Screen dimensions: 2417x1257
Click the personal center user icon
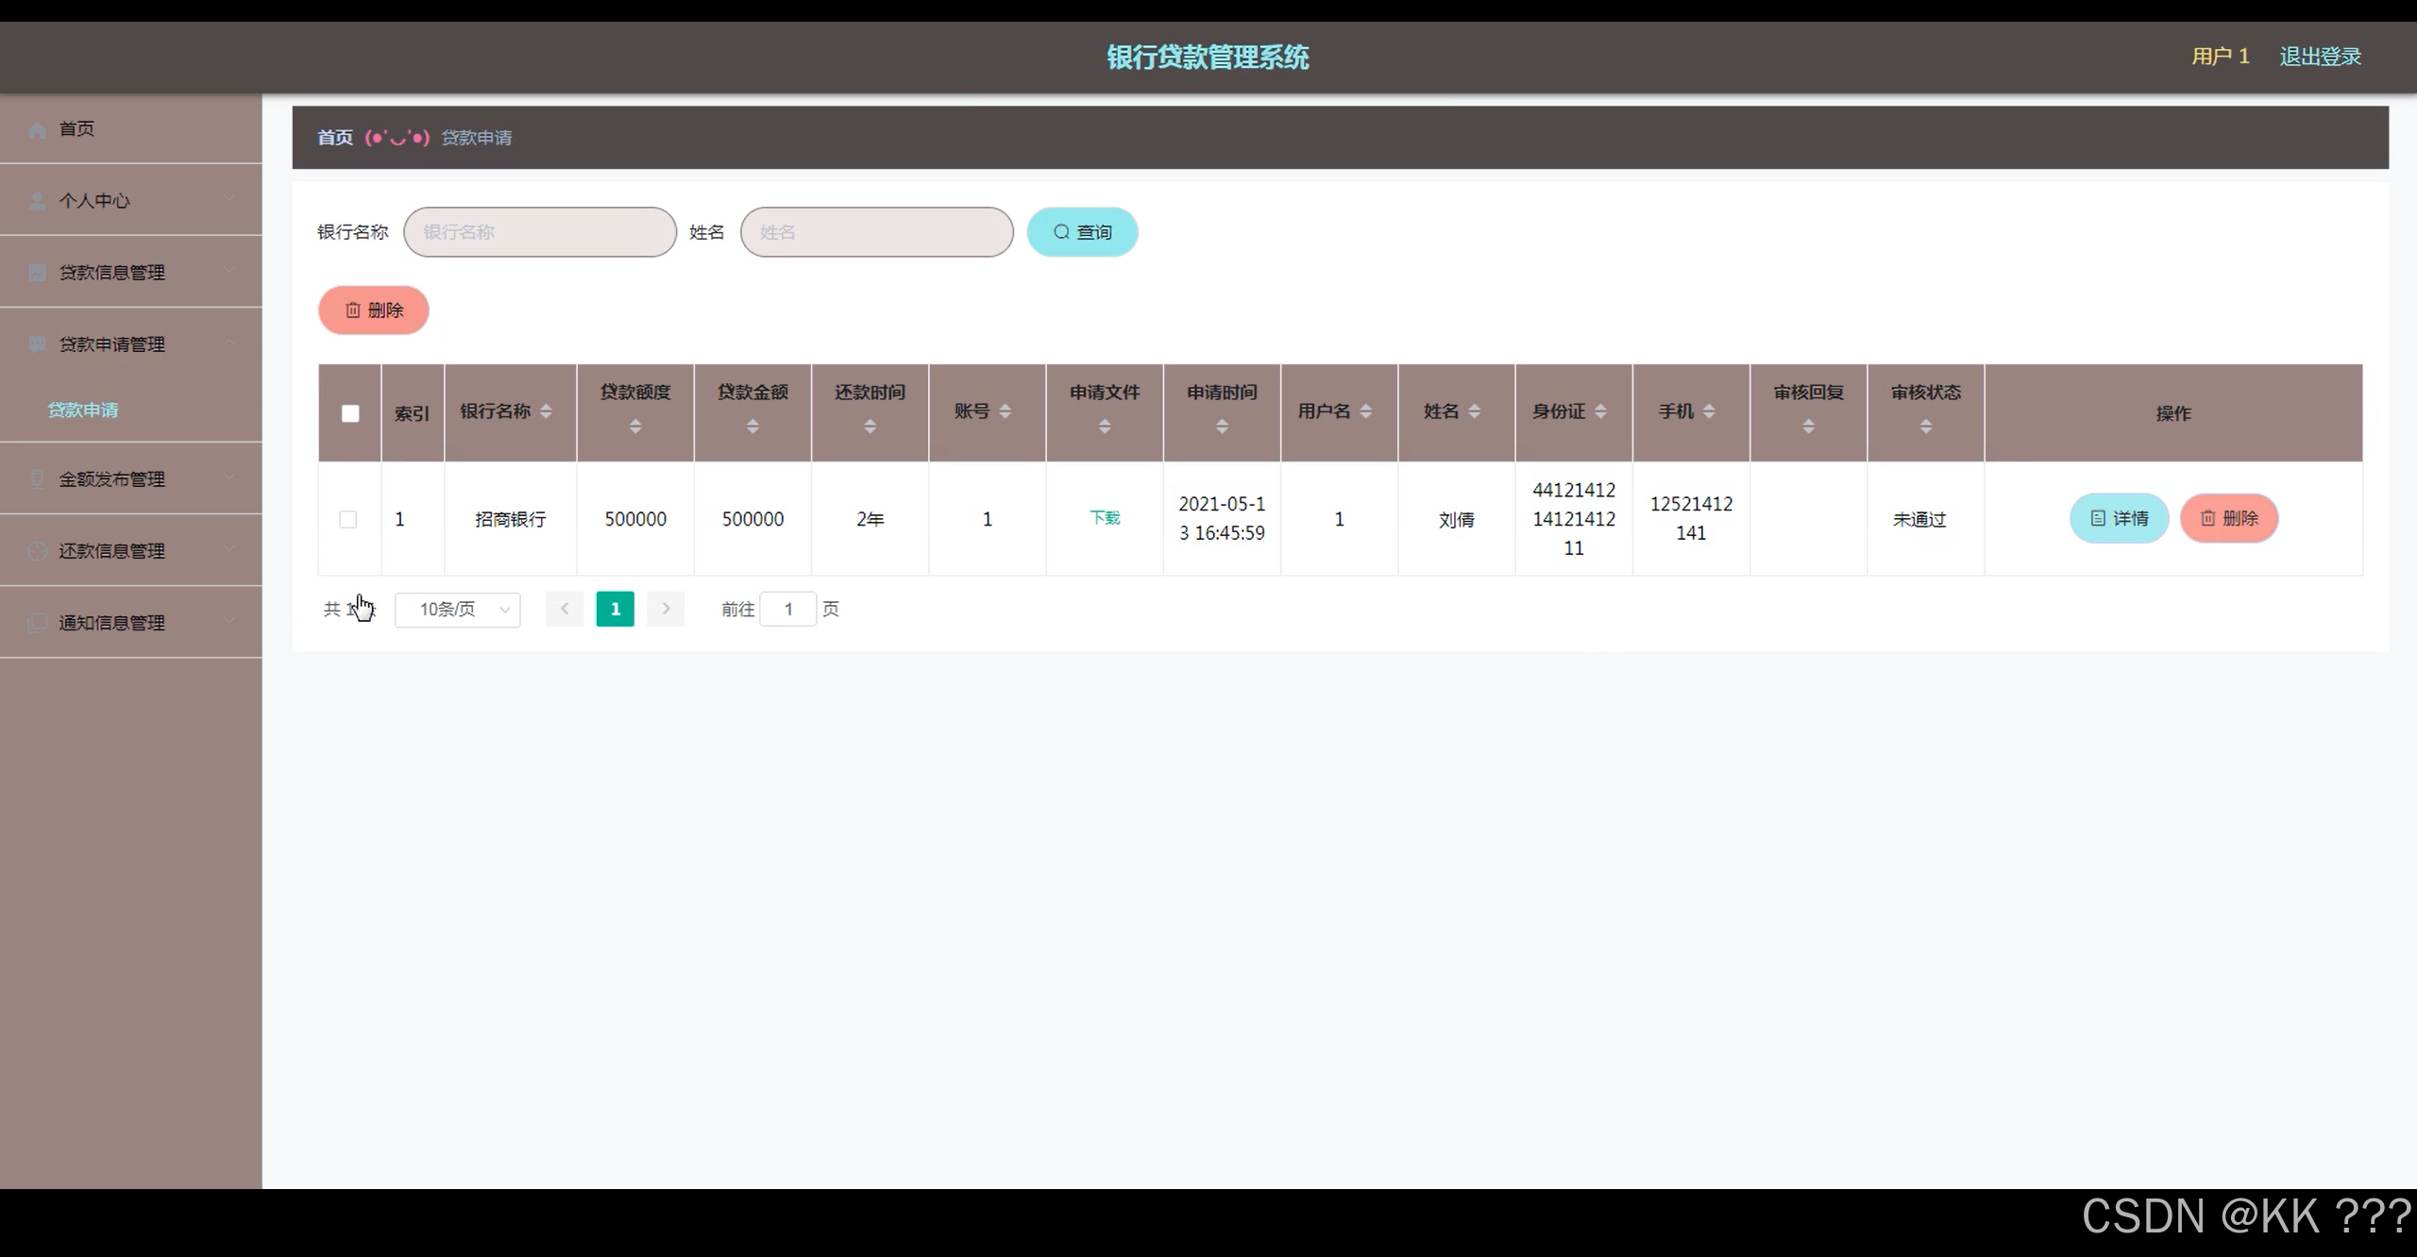[38, 201]
